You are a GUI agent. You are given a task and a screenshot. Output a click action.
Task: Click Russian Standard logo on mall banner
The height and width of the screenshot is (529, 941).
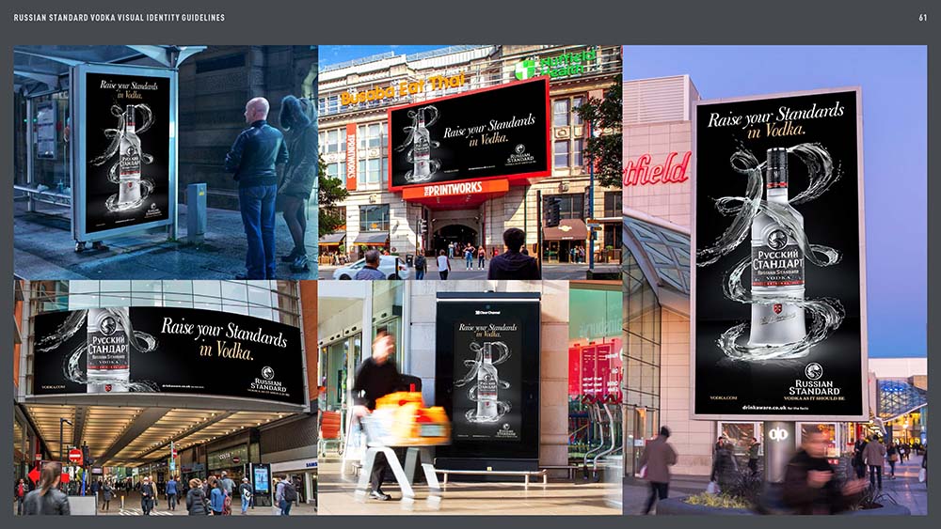[x=268, y=380]
